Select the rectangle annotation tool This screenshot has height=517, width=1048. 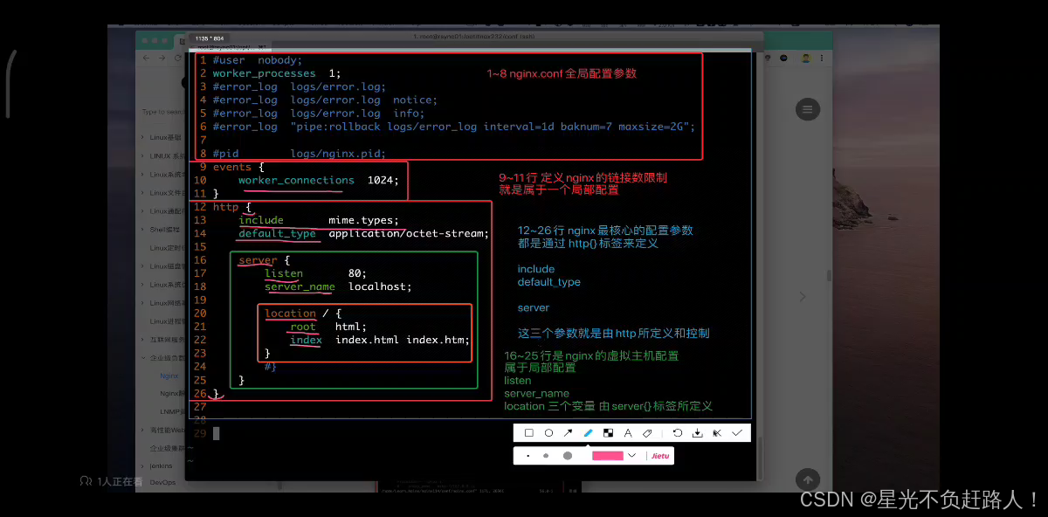pyautogui.click(x=529, y=432)
